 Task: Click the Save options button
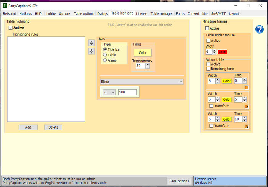pos(179,181)
